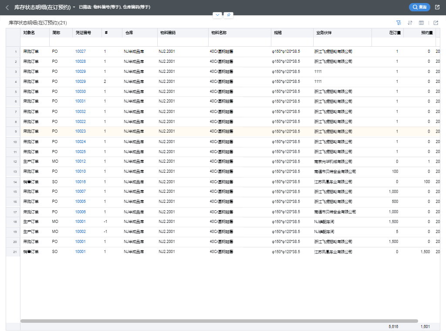This screenshot has height=335, width=446.
Task: Click the 规格 column header
Action: (292, 33)
